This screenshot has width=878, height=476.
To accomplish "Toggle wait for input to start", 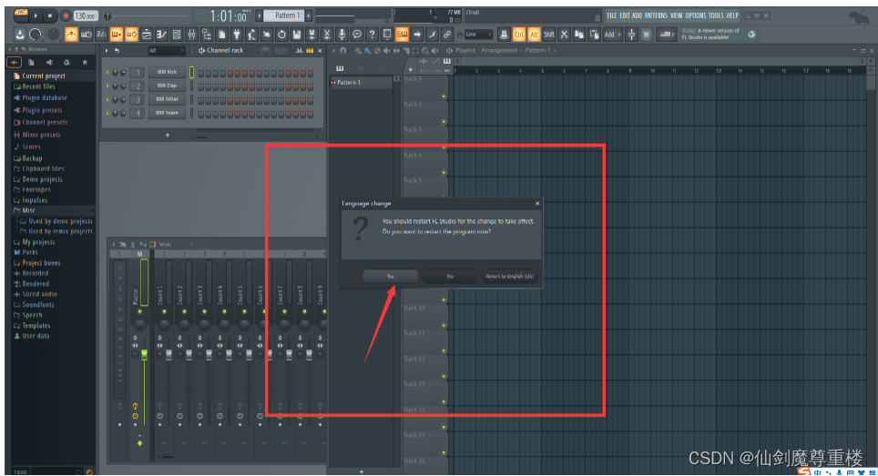I will coord(87,34).
